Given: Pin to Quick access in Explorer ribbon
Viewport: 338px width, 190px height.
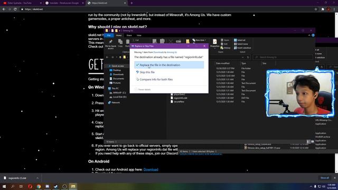Looking at the screenshot, I should (110, 44).
